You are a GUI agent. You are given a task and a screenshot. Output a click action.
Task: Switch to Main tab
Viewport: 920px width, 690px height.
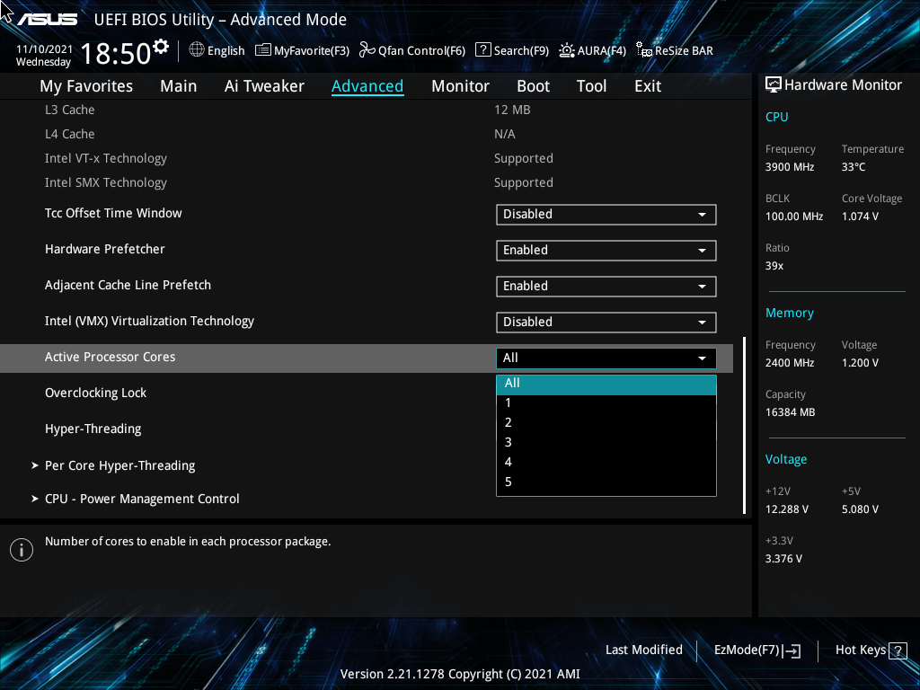click(x=179, y=86)
